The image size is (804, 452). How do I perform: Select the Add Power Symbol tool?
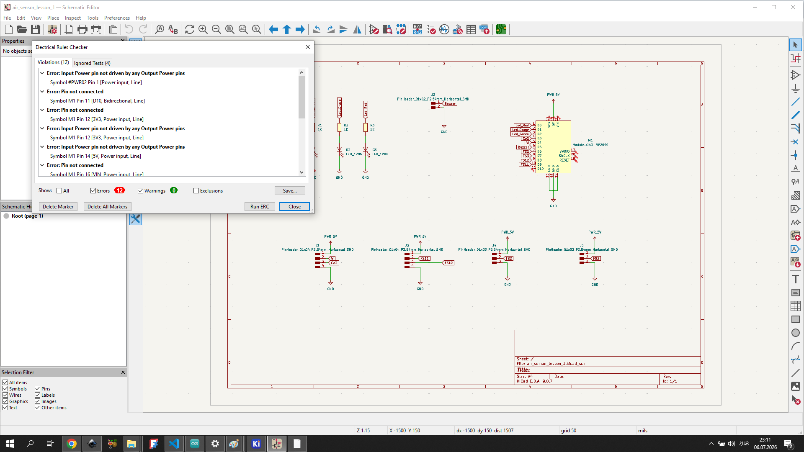click(x=796, y=88)
